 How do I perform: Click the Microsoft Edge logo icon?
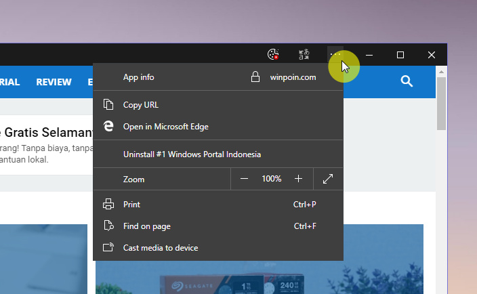coord(108,126)
